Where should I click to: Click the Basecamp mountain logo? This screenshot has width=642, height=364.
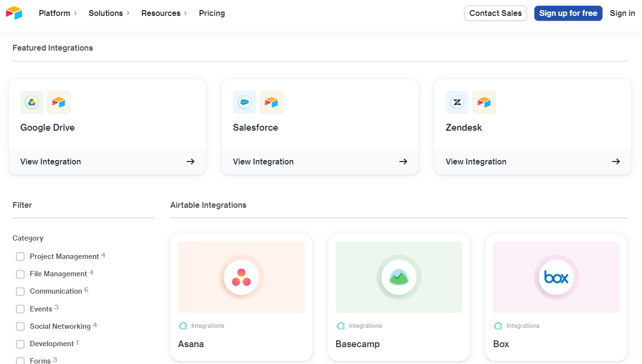[x=399, y=277]
